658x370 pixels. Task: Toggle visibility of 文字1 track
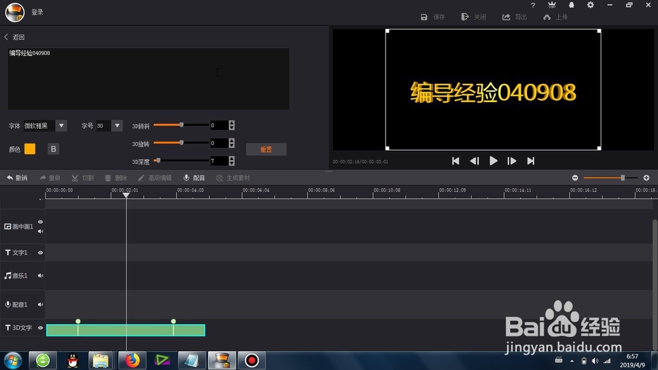tap(40, 252)
